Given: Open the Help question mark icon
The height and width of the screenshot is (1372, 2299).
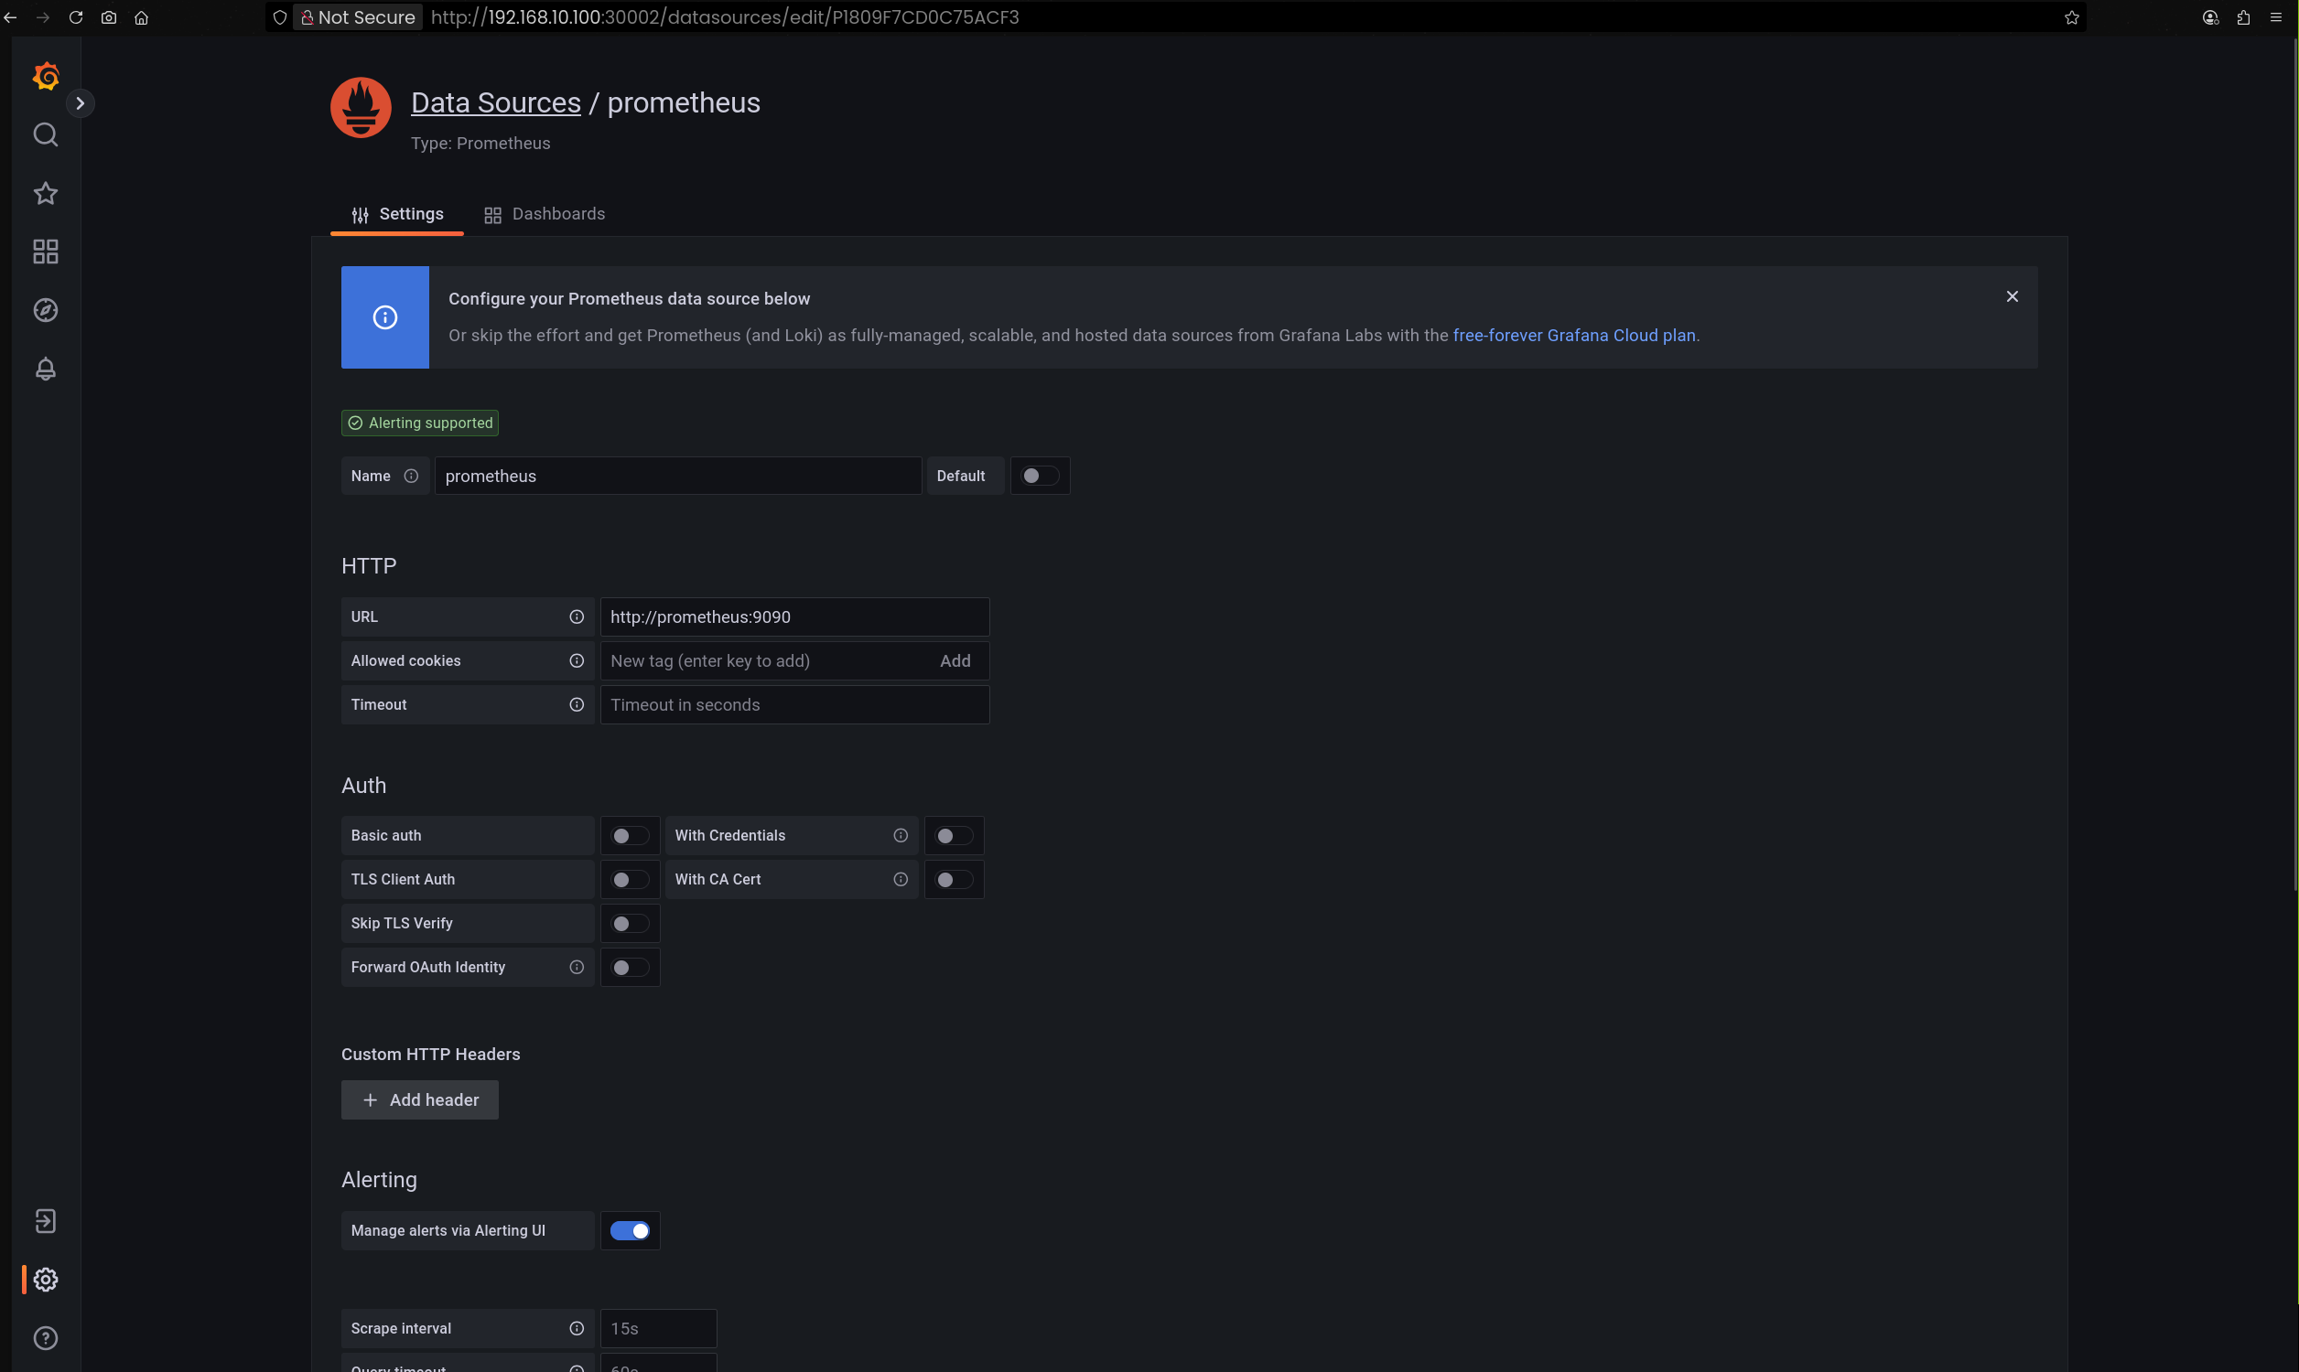Looking at the screenshot, I should point(46,1338).
